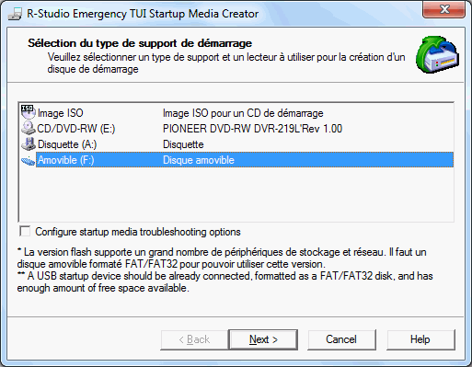Enable startup media troubleshooting options checkbox

click(x=25, y=231)
